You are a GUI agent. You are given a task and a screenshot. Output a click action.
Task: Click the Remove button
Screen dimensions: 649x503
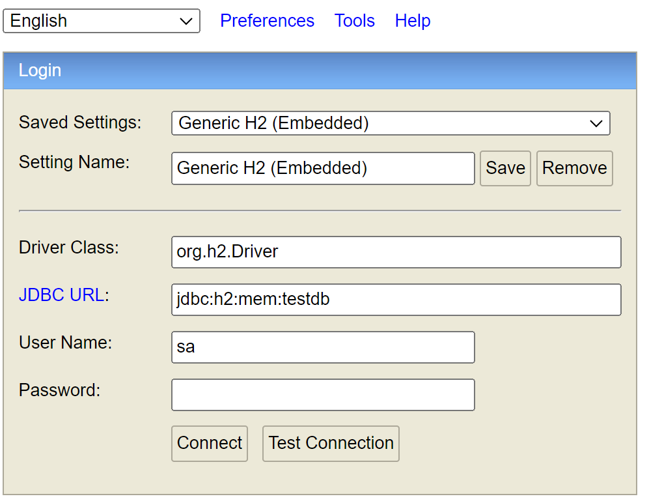tap(575, 168)
